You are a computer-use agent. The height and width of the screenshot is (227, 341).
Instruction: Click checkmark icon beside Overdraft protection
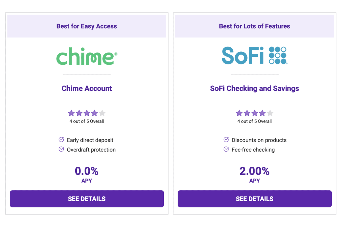point(61,149)
